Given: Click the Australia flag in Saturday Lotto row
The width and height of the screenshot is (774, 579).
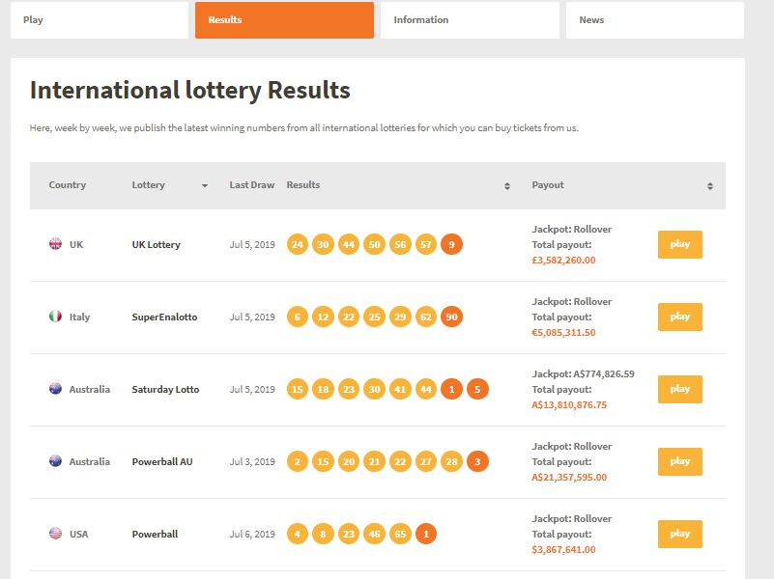Looking at the screenshot, I should tap(55, 389).
